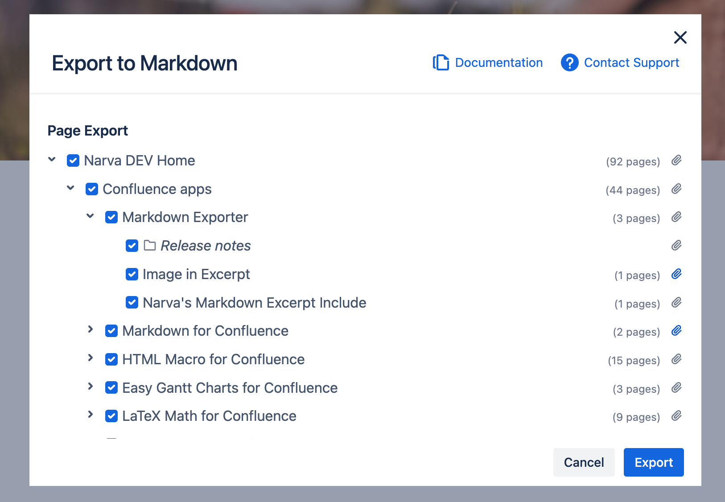
Task: Expand HTML Macro for Confluence pages
Action: (x=91, y=358)
